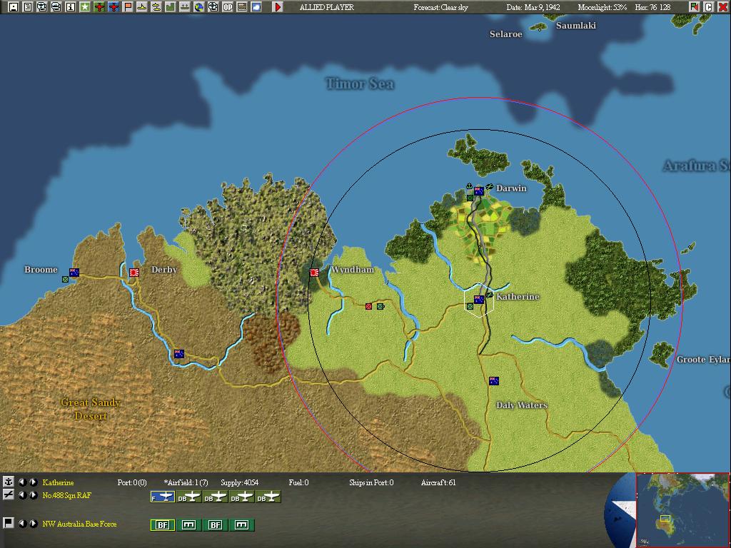731x548 pixels.
Task: Click the red plane on green background icon
Action: point(99,7)
